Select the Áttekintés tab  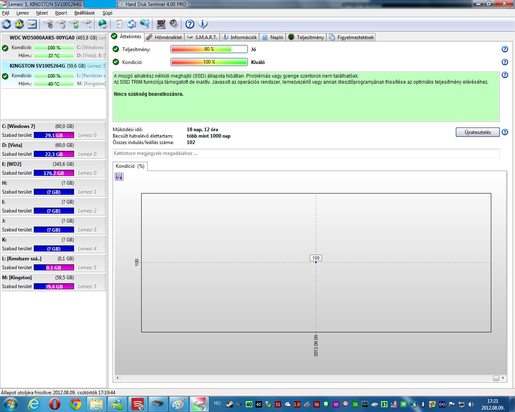pos(126,37)
